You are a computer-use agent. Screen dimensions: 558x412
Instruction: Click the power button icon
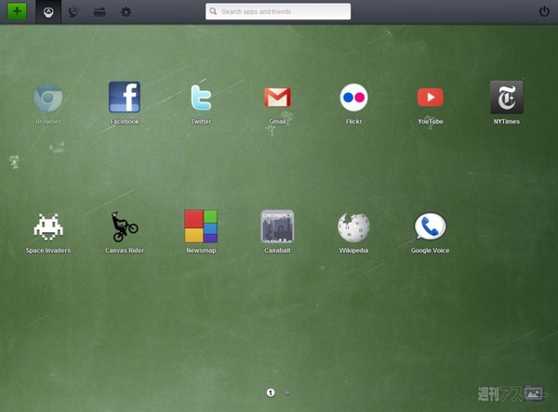tap(544, 11)
